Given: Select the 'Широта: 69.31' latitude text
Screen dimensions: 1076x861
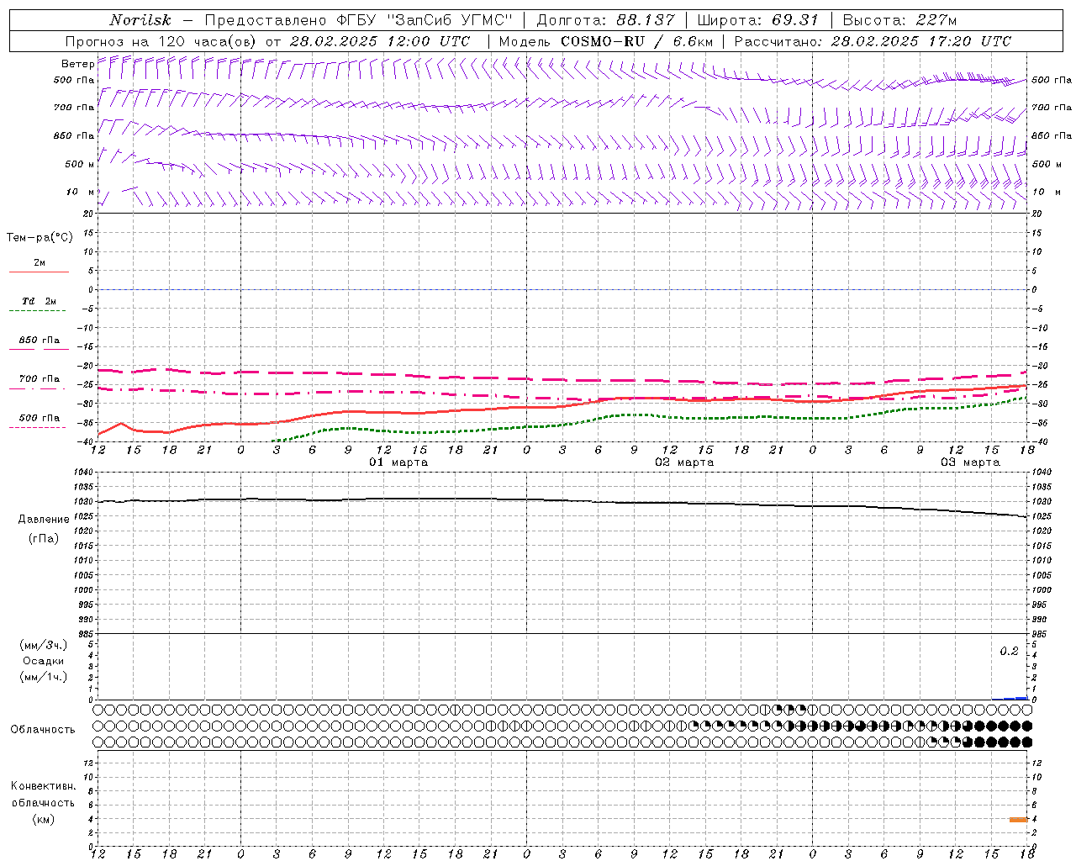Looking at the screenshot, I should [x=757, y=20].
